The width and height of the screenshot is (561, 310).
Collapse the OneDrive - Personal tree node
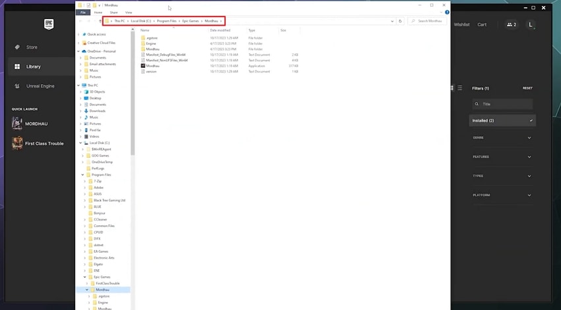click(x=79, y=51)
